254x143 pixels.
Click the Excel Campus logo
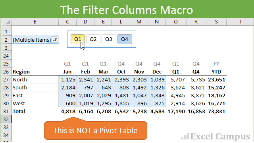216,136
